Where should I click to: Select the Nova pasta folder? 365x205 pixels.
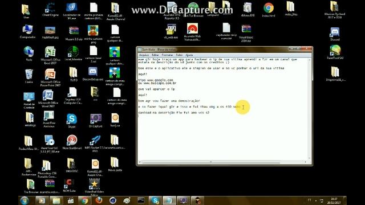tap(115, 164)
